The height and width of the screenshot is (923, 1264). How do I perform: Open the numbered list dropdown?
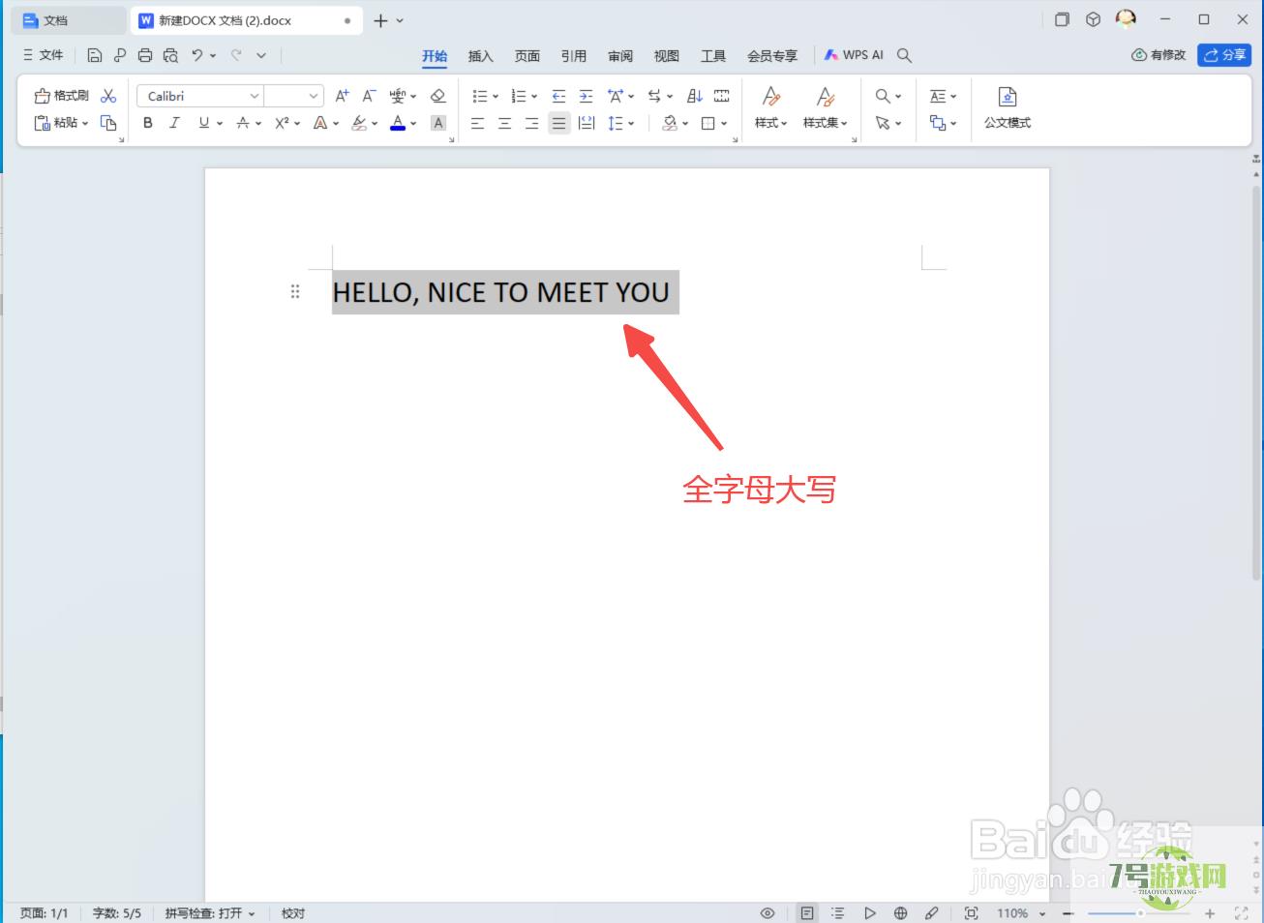pos(534,96)
